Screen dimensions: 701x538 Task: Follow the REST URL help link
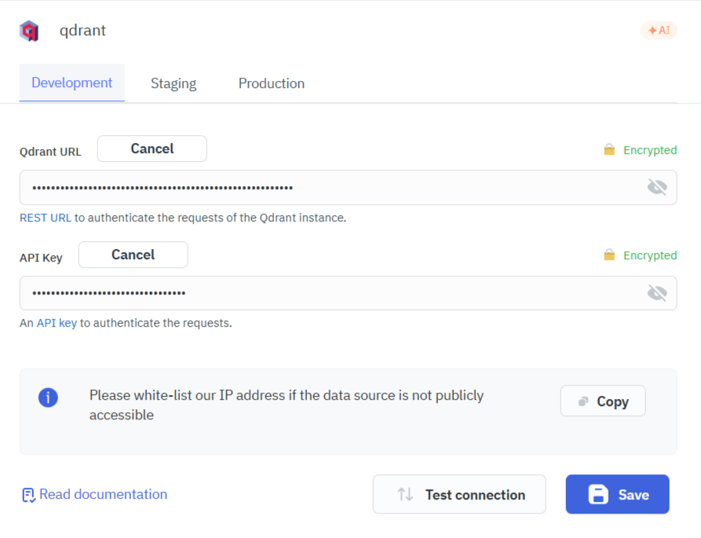[46, 218]
